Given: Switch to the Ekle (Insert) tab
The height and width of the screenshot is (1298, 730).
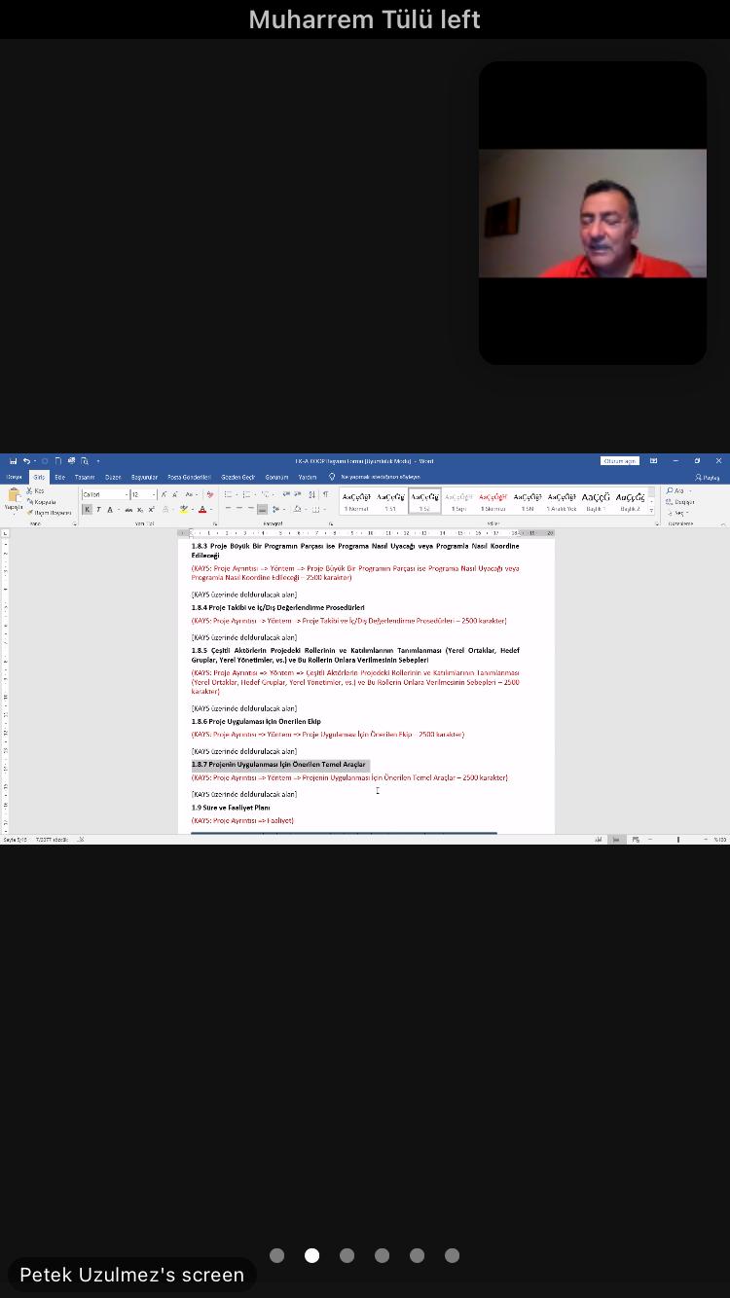Looking at the screenshot, I should pos(59,477).
